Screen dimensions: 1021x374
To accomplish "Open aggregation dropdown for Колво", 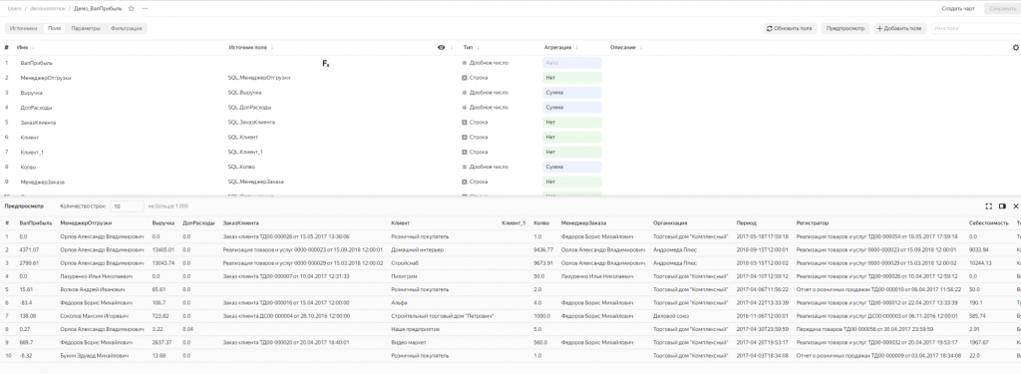I will (571, 167).
